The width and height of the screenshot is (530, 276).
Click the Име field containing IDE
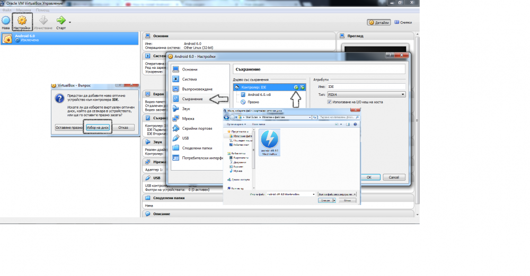366,87
